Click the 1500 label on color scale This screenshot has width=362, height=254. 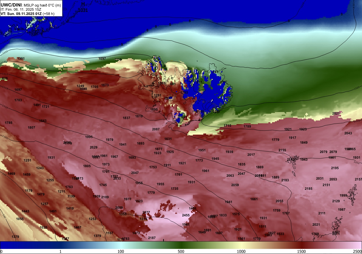coord(301,251)
